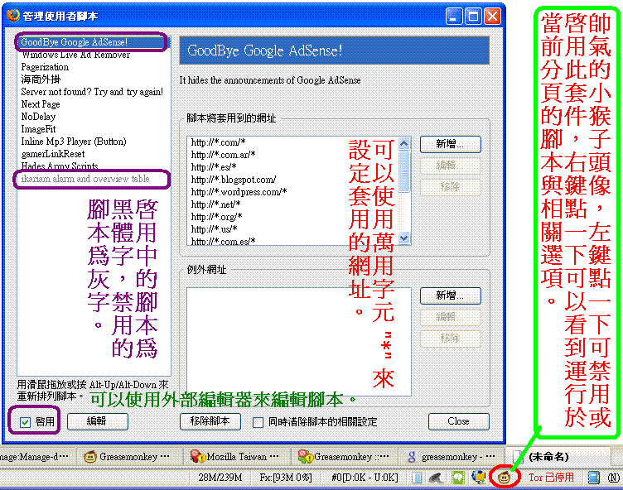Click the gray shark-fin status bar icon
623x490 pixels.
click(437, 478)
